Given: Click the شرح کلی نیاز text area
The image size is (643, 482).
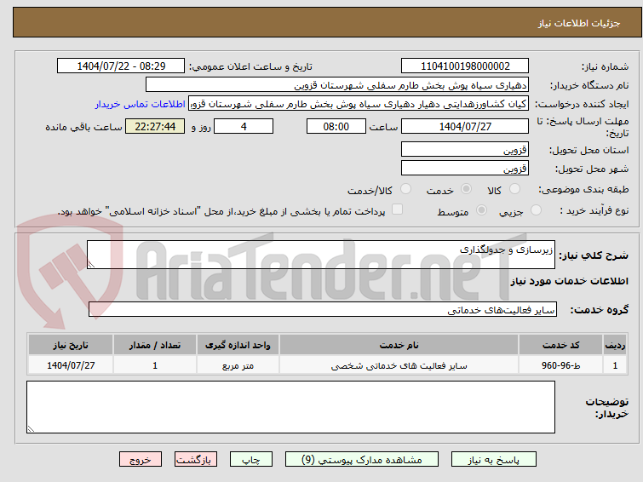Looking at the screenshot, I should 321,255.
